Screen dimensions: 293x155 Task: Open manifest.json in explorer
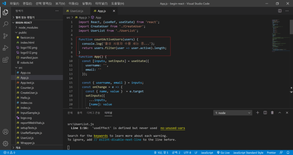click(29, 58)
